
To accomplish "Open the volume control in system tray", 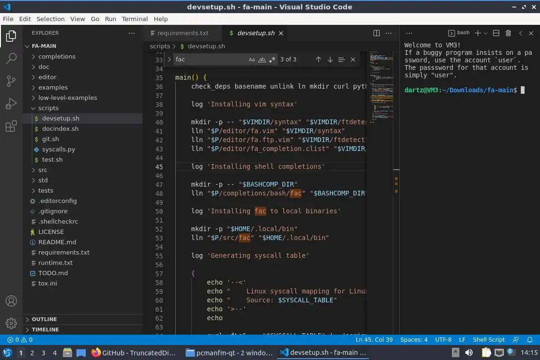I will click(x=468, y=352).
